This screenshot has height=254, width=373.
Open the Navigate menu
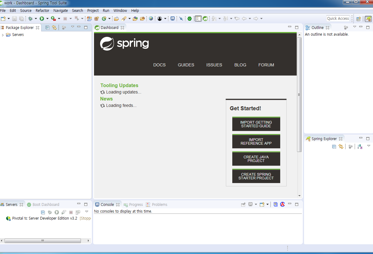pyautogui.click(x=61, y=10)
